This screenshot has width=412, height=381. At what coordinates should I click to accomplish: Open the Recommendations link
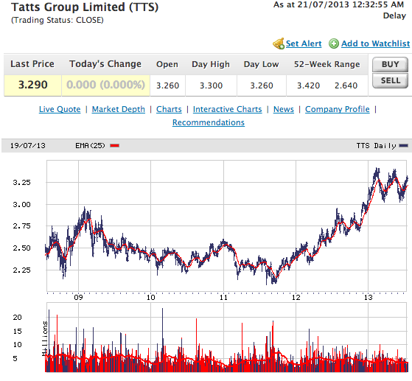pos(209,122)
